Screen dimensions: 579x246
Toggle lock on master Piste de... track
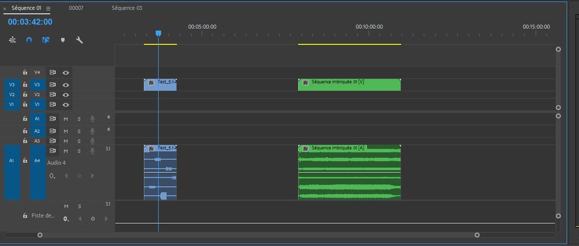coord(25,215)
